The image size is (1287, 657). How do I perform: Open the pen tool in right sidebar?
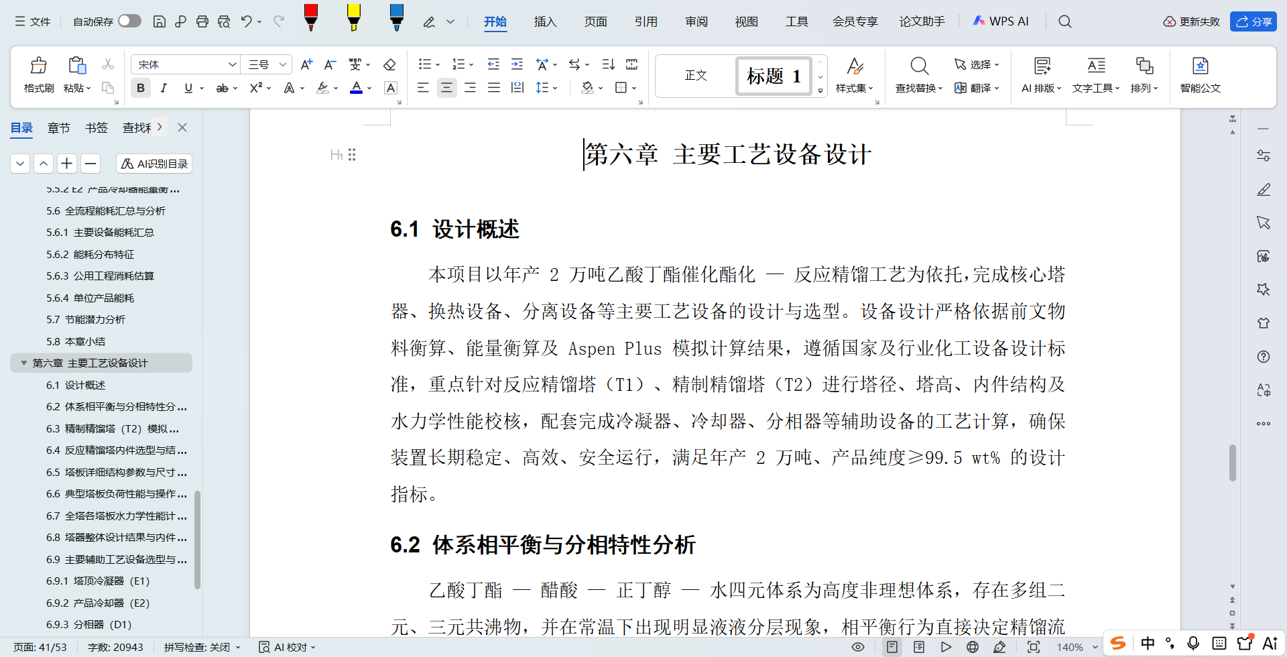point(1264,189)
